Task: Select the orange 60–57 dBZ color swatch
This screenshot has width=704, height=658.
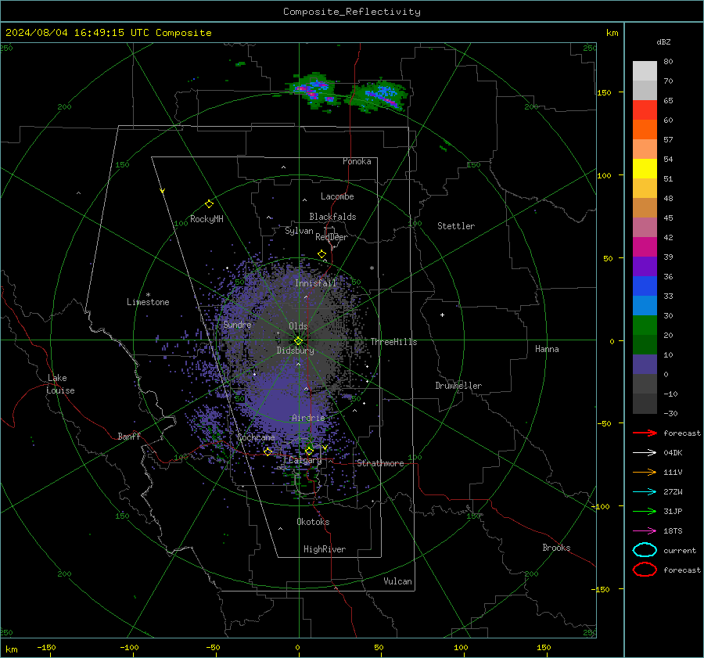Action: (645, 130)
